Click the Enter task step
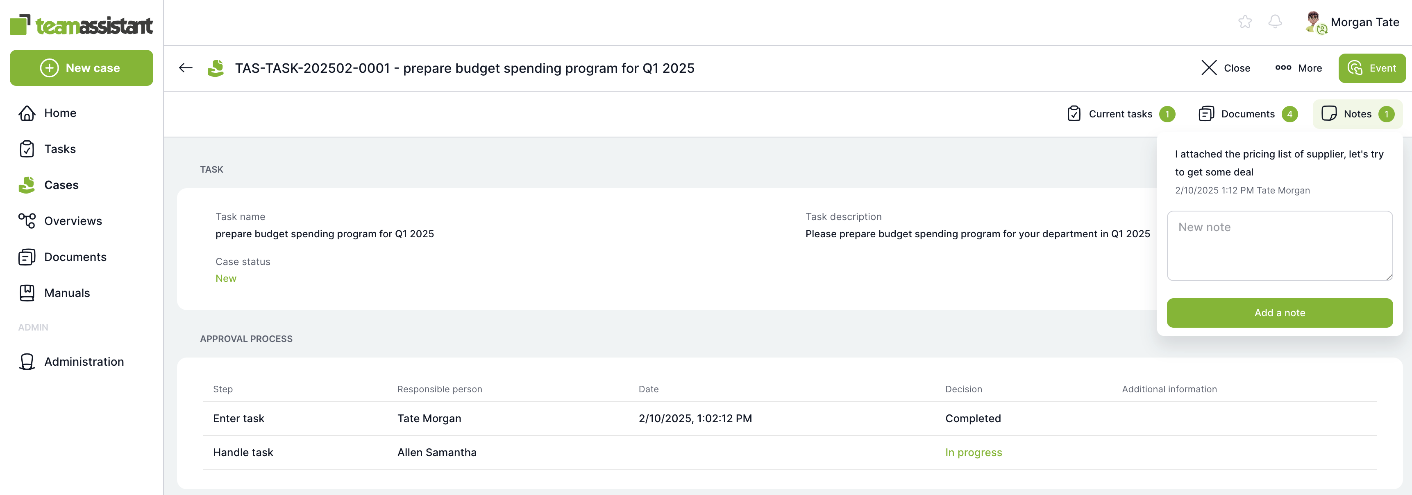This screenshot has height=495, width=1412. click(238, 418)
